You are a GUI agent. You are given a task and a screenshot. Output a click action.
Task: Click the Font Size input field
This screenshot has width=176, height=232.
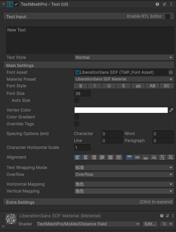point(82,93)
